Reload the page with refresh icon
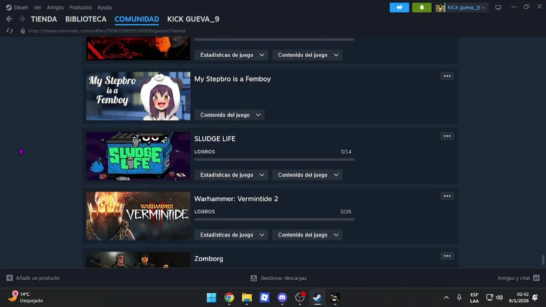 tap(10, 31)
